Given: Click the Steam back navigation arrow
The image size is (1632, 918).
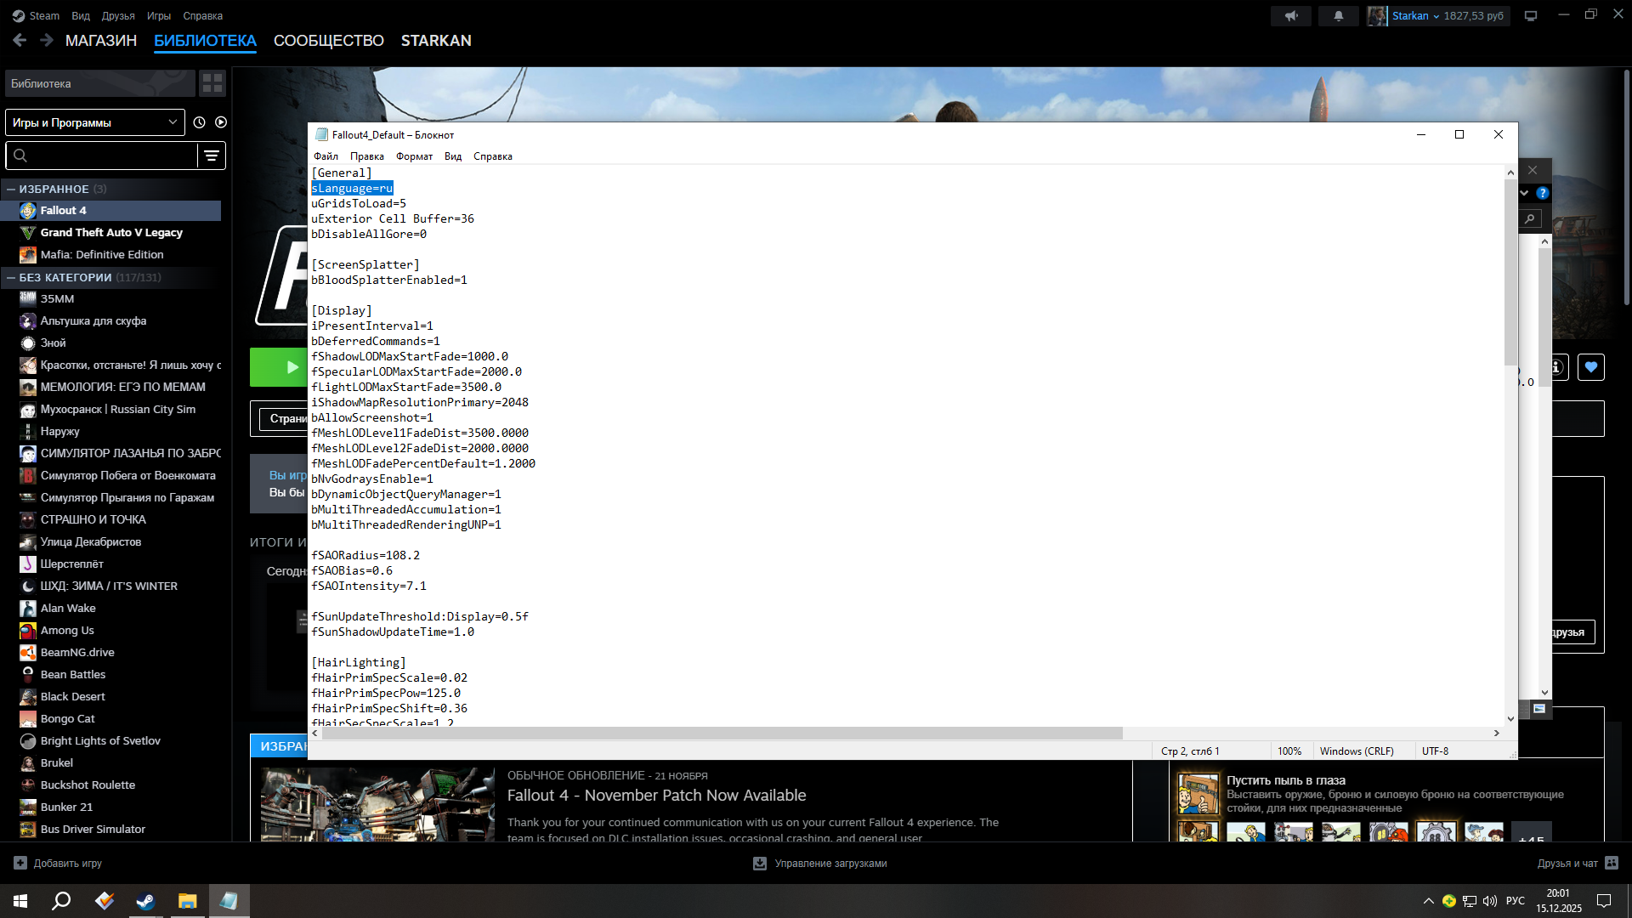Looking at the screenshot, I should tap(20, 40).
